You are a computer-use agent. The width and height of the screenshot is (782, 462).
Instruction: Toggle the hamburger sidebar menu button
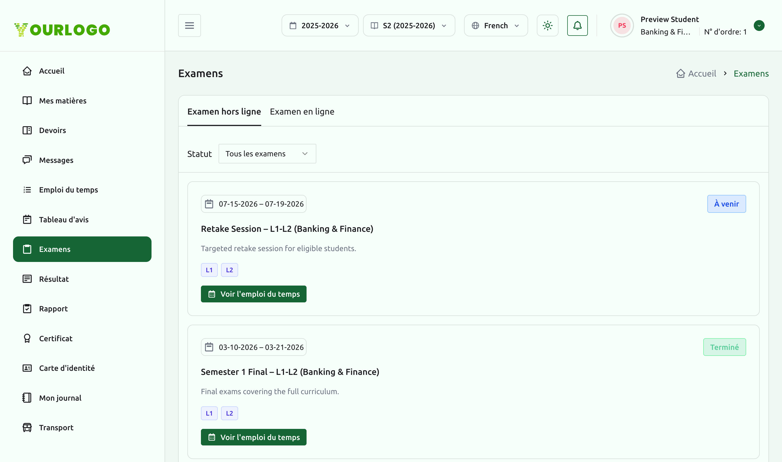coord(189,26)
